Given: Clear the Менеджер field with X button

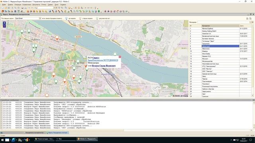Looking at the screenshot, I should pyautogui.click(x=253, y=22).
